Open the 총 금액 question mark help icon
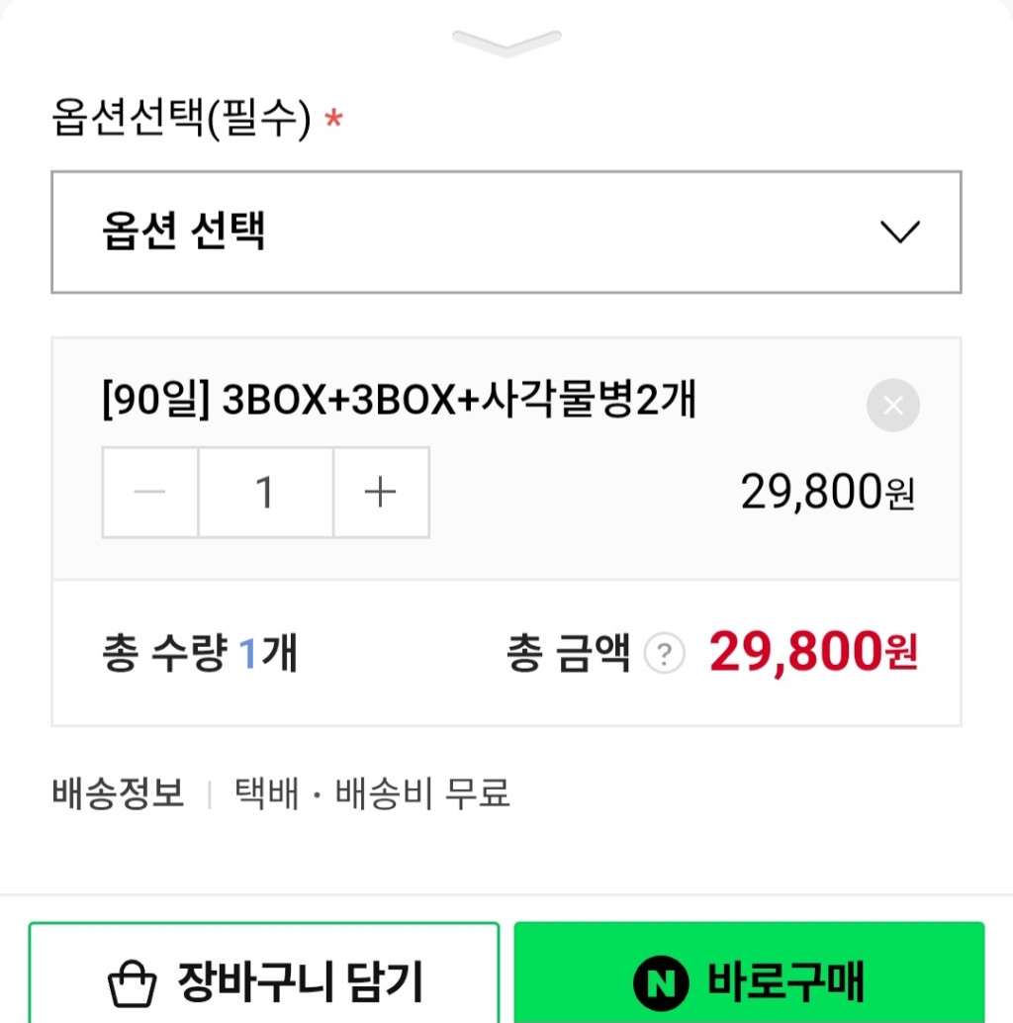 click(665, 654)
